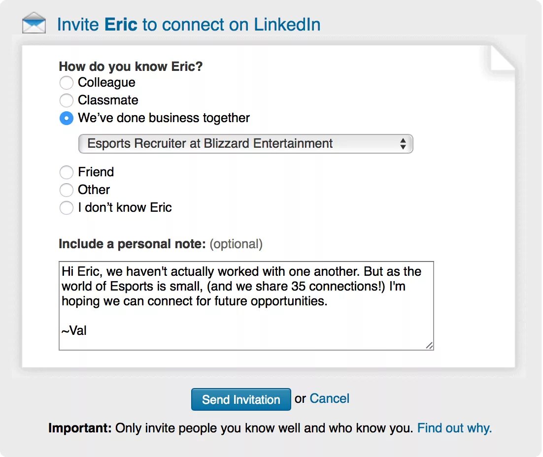Image resolution: width=543 pixels, height=457 pixels.
Task: Select the Colleague radio button
Action: pos(66,83)
